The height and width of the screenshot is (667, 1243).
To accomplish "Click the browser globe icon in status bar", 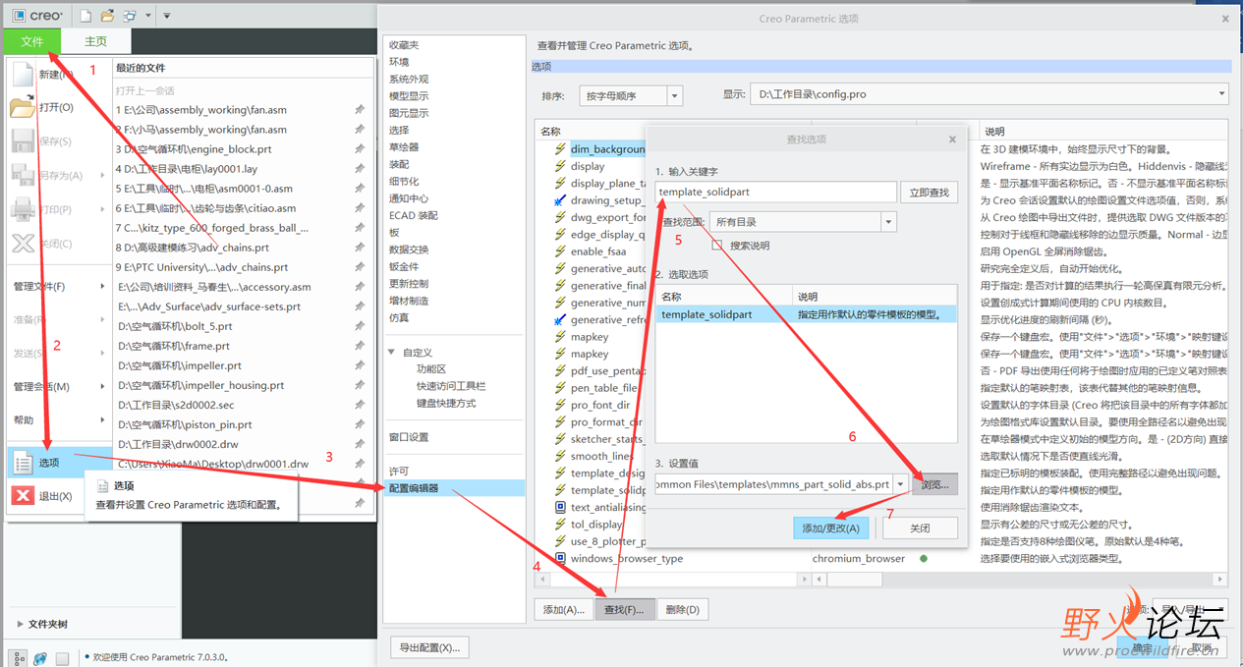I will point(40,657).
